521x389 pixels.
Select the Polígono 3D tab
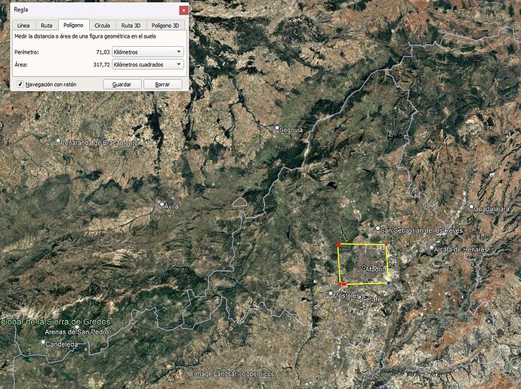tap(165, 26)
